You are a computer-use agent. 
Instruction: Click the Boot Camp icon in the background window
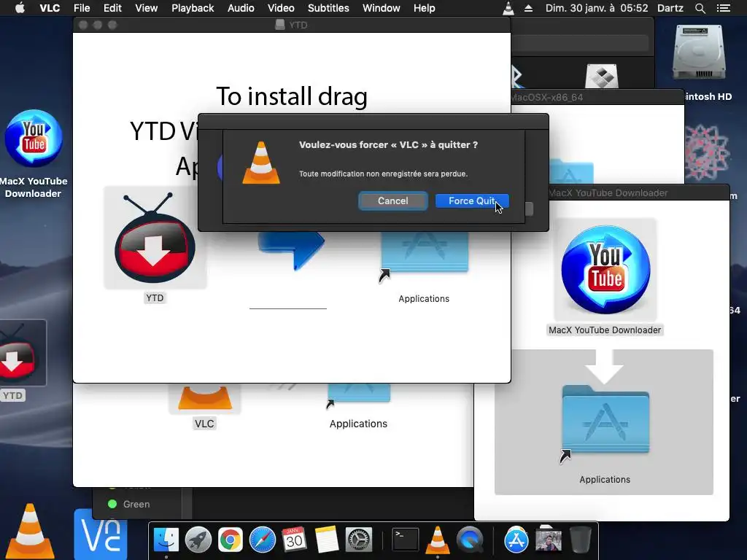click(x=601, y=76)
